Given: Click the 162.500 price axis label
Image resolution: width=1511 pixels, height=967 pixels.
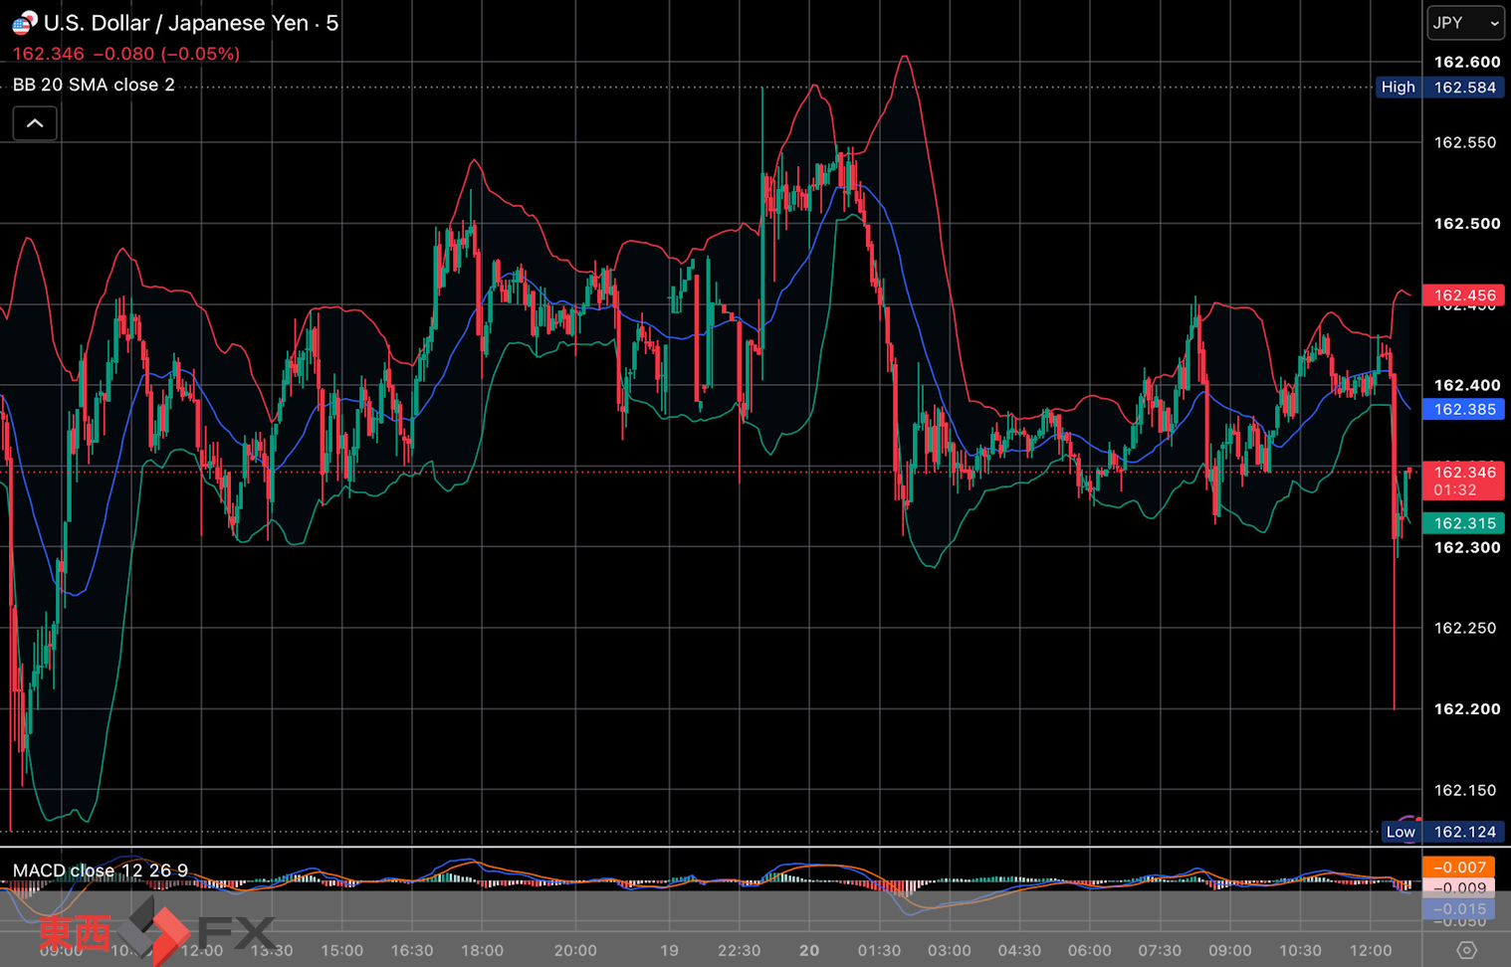Looking at the screenshot, I should click(1466, 224).
